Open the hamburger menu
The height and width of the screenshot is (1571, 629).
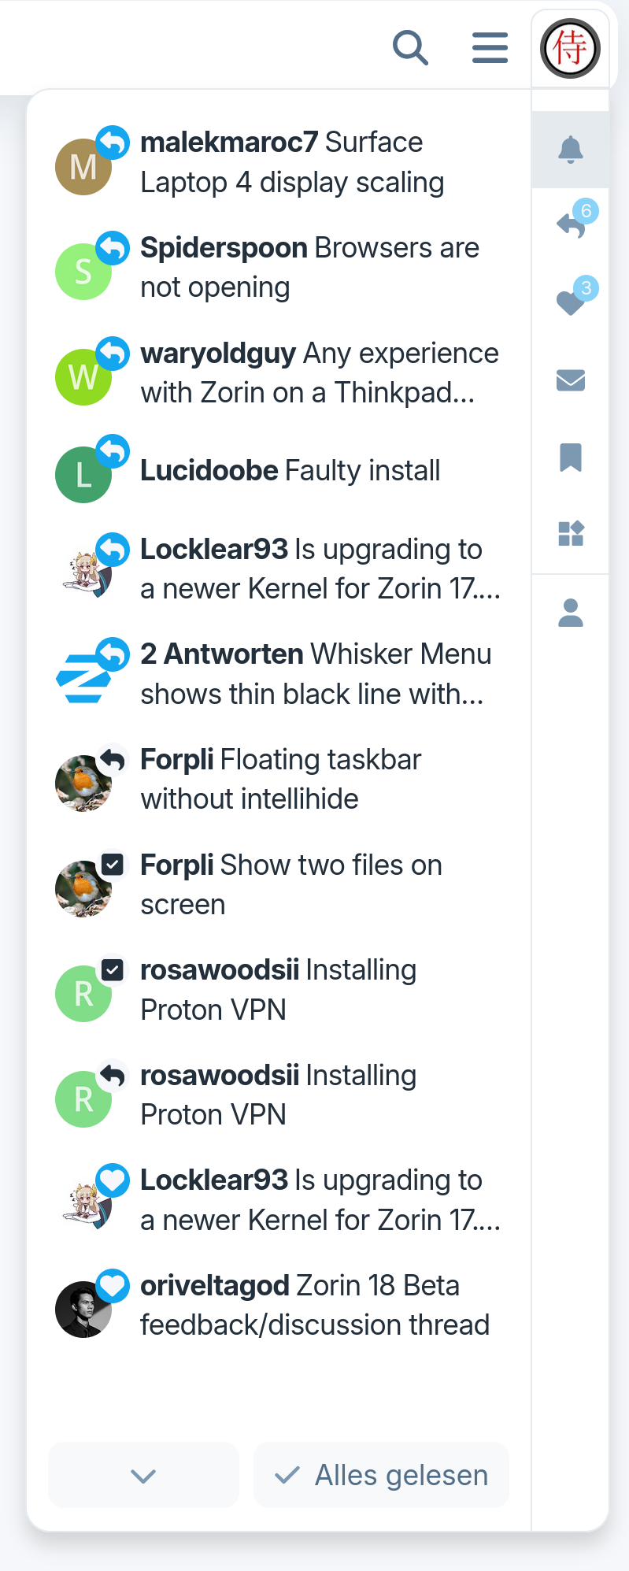pos(490,48)
